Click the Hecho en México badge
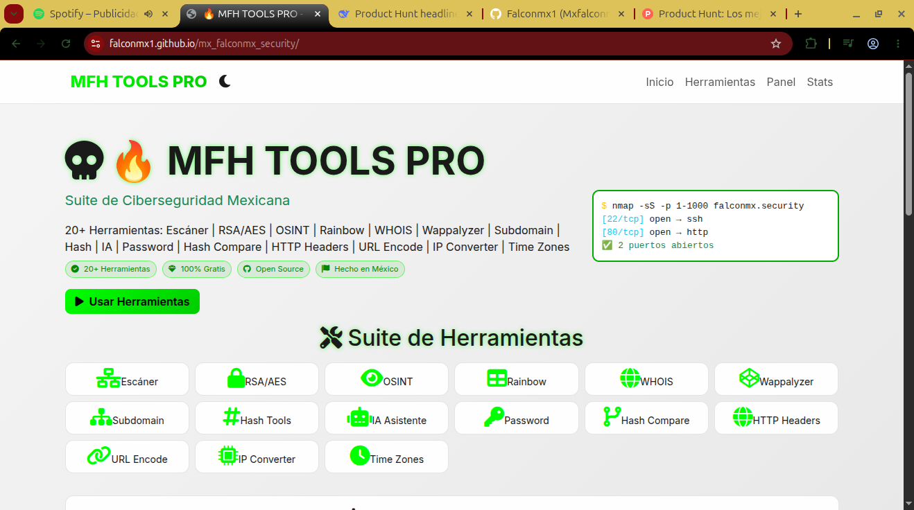Viewport: 914px width, 510px height. (x=360, y=269)
